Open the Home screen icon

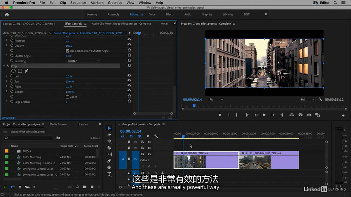point(7,15)
